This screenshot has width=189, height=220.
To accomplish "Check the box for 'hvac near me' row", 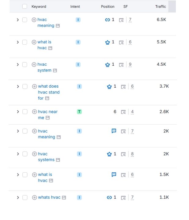I will click(25, 112).
